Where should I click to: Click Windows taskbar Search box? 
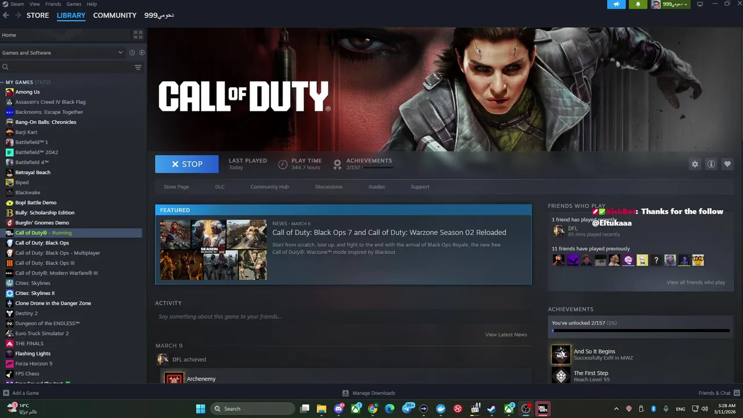253,409
